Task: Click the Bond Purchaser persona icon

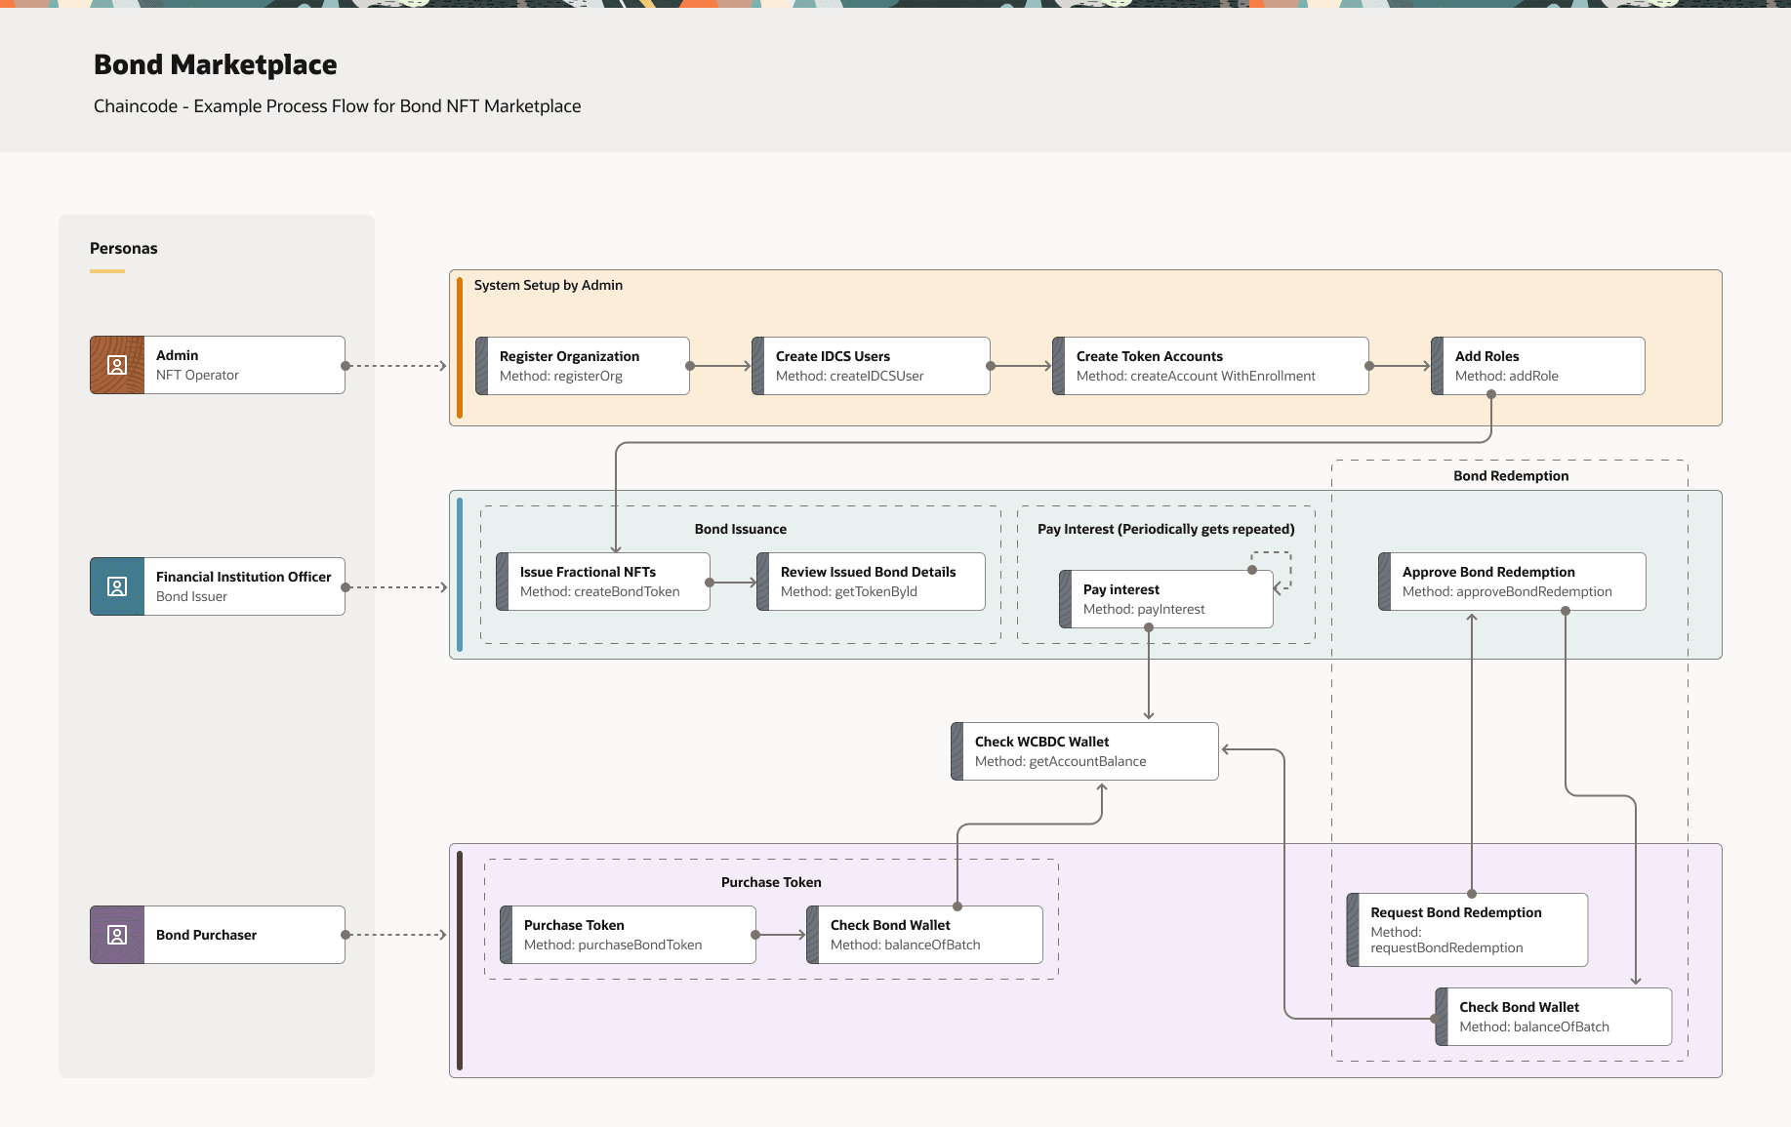Action: pyautogui.click(x=117, y=935)
